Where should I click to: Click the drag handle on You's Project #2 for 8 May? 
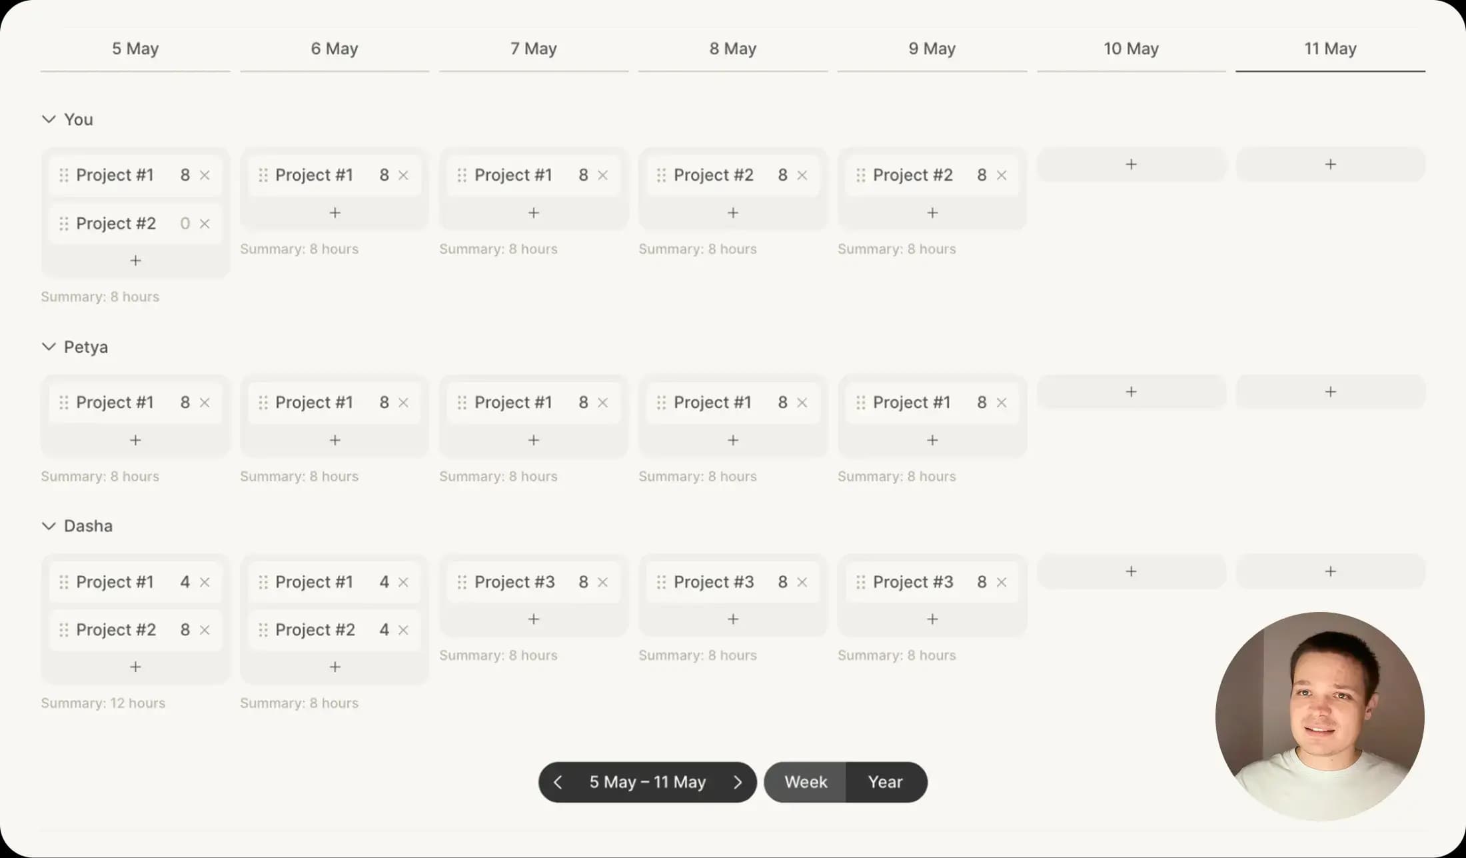click(662, 175)
